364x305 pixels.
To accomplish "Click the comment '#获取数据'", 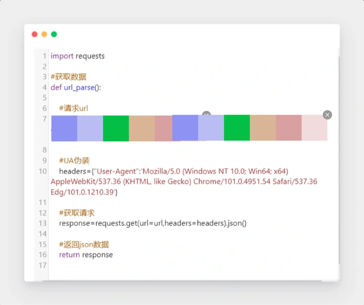I will point(68,77).
